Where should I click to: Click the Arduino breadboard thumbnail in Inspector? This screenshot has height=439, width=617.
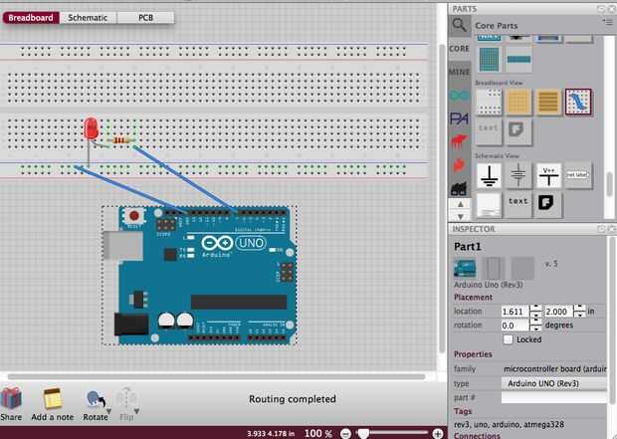coord(465,268)
